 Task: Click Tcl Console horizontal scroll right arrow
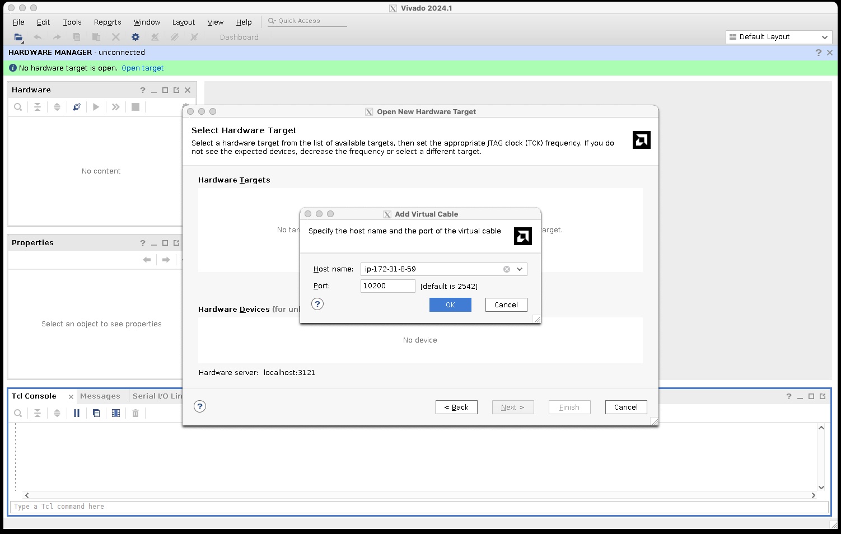[814, 495]
